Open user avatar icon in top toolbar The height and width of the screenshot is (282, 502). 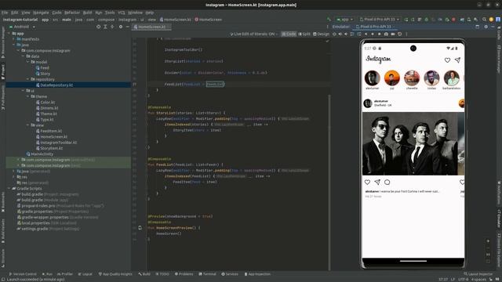[x=498, y=20]
